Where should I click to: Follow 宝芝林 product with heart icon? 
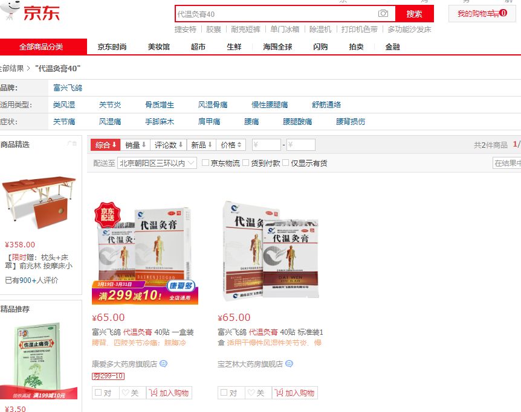pyautogui.click(x=258, y=393)
